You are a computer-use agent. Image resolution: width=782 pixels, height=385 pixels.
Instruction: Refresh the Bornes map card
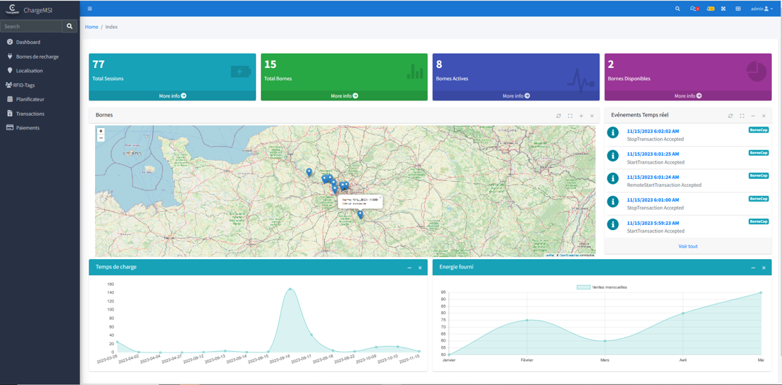pos(559,116)
